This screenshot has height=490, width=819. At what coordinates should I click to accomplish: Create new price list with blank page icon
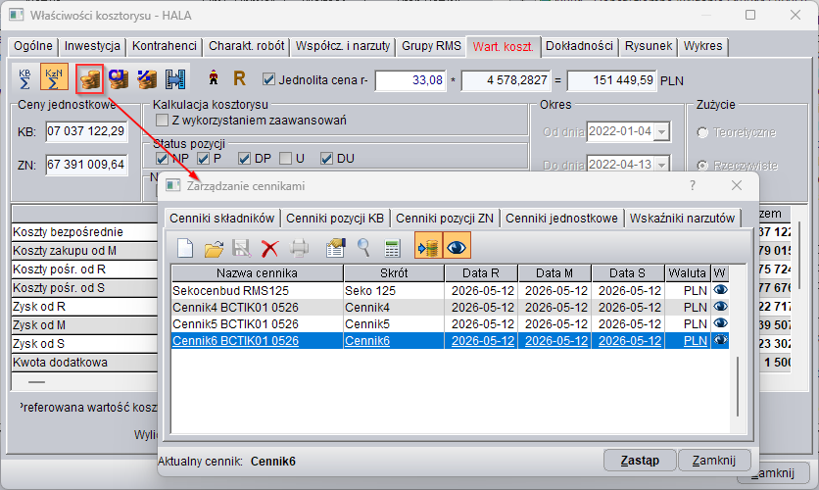tap(185, 247)
